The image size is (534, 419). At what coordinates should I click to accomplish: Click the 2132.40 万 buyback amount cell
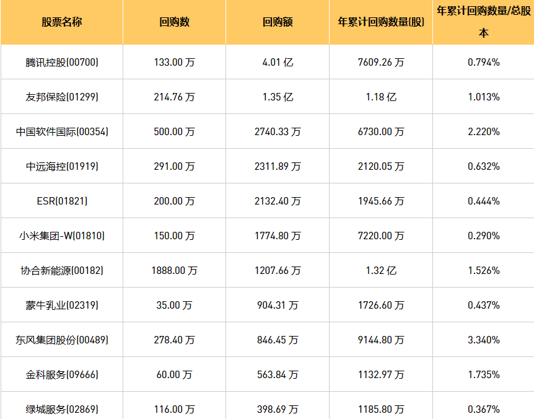[x=278, y=201]
